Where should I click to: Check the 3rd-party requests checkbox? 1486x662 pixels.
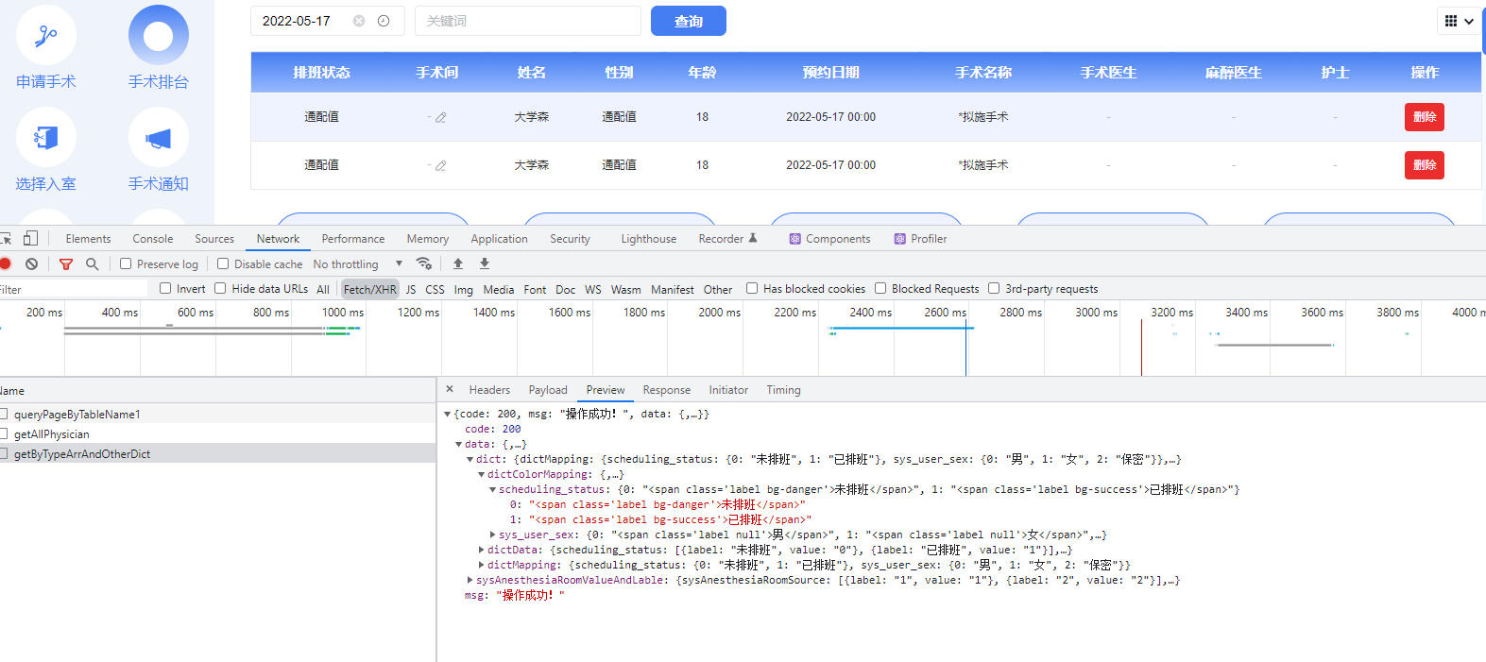[x=994, y=288]
